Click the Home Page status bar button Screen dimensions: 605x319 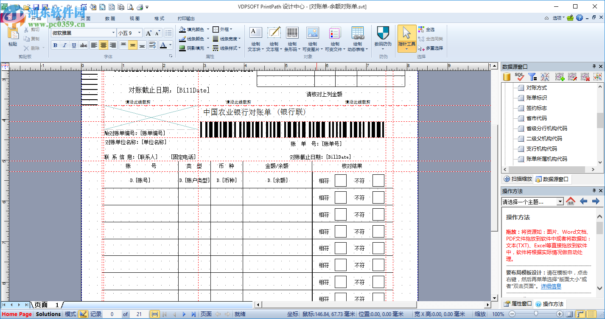pyautogui.click(x=17, y=314)
